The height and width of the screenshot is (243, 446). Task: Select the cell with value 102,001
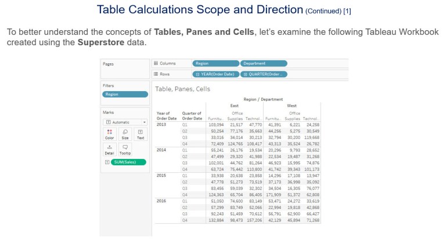click(216, 163)
